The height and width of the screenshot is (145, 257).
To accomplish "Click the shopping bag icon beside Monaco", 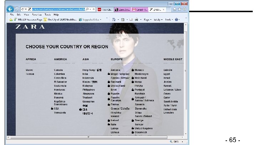I will (x=132, y=70).
